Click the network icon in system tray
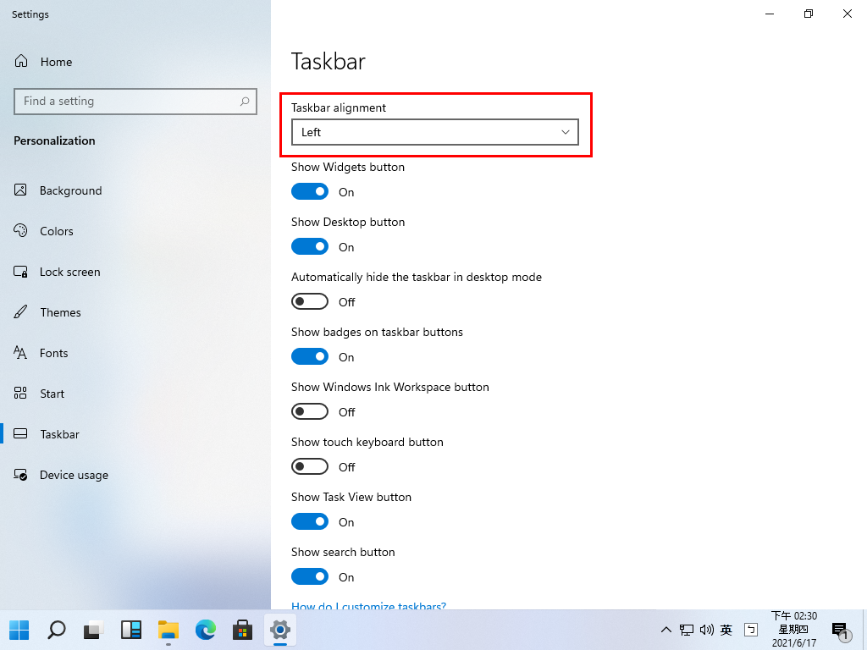 (x=687, y=630)
